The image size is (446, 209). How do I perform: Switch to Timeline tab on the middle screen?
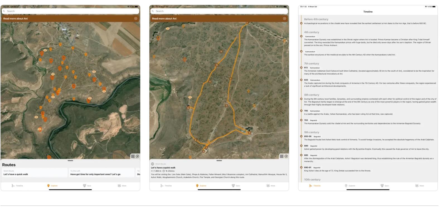(166, 186)
